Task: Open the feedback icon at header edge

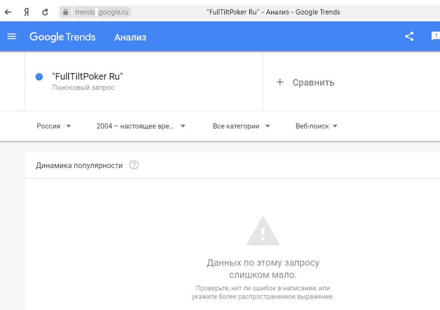Action: click(436, 36)
